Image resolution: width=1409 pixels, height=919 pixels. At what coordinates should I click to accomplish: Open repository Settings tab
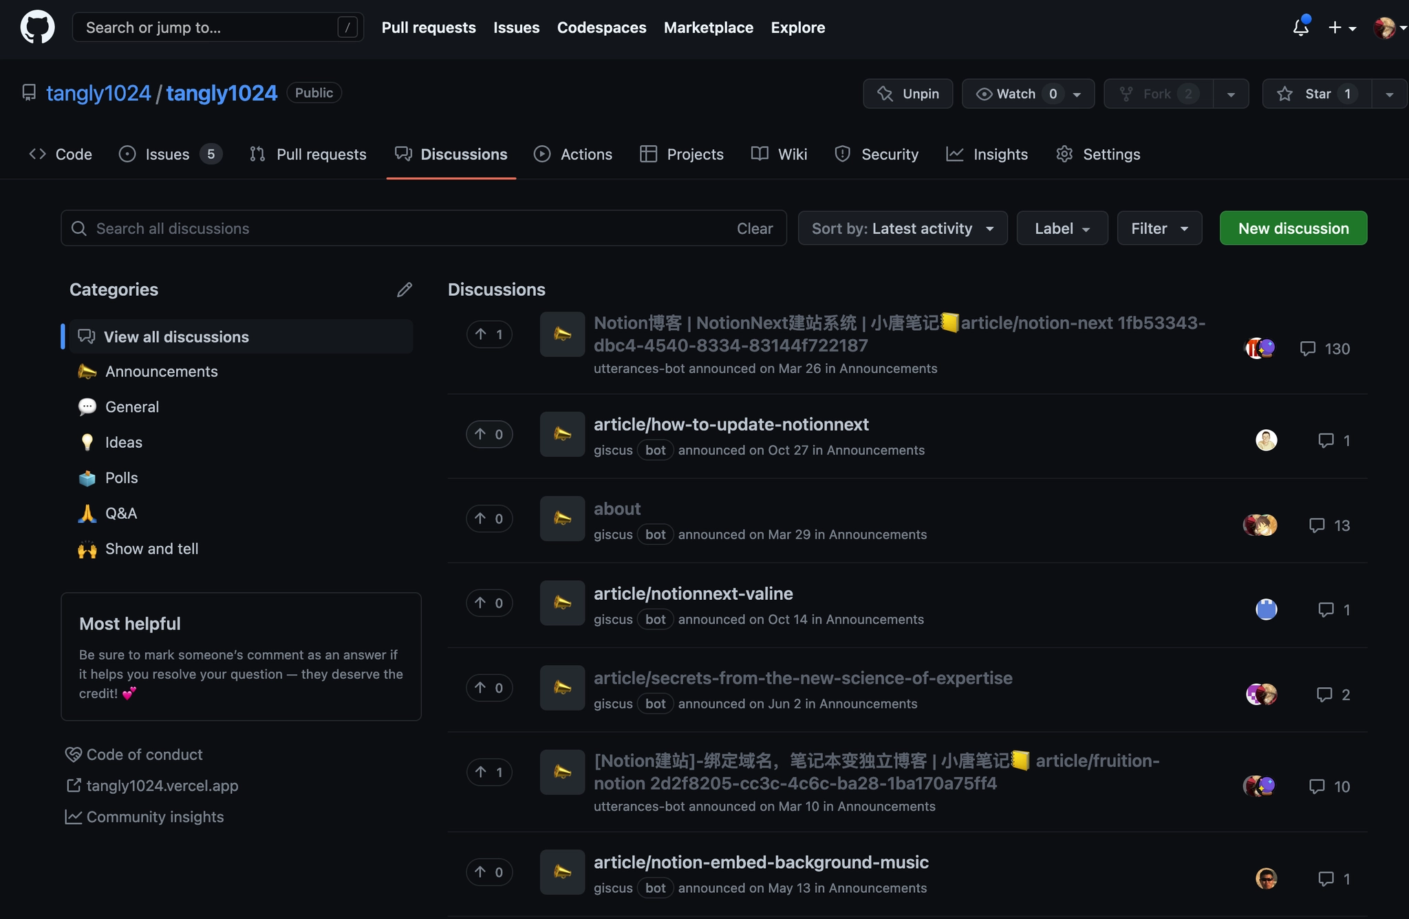click(1098, 154)
